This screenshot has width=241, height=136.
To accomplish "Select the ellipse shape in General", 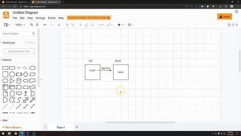I will [x=32, y=68].
